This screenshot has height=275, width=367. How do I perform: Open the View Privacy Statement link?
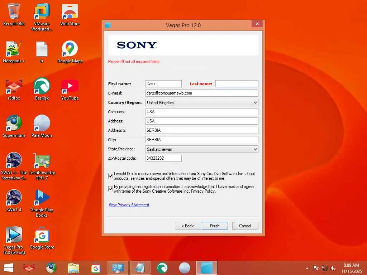[129, 205]
